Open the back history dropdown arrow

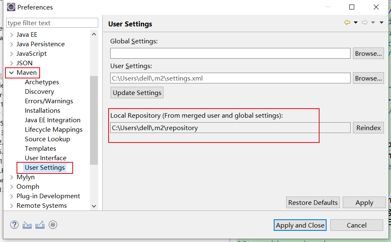[355, 23]
